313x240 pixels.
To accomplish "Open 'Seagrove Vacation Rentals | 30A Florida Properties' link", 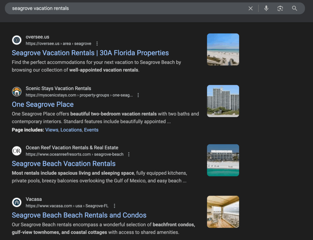I will pyautogui.click(x=90, y=53).
